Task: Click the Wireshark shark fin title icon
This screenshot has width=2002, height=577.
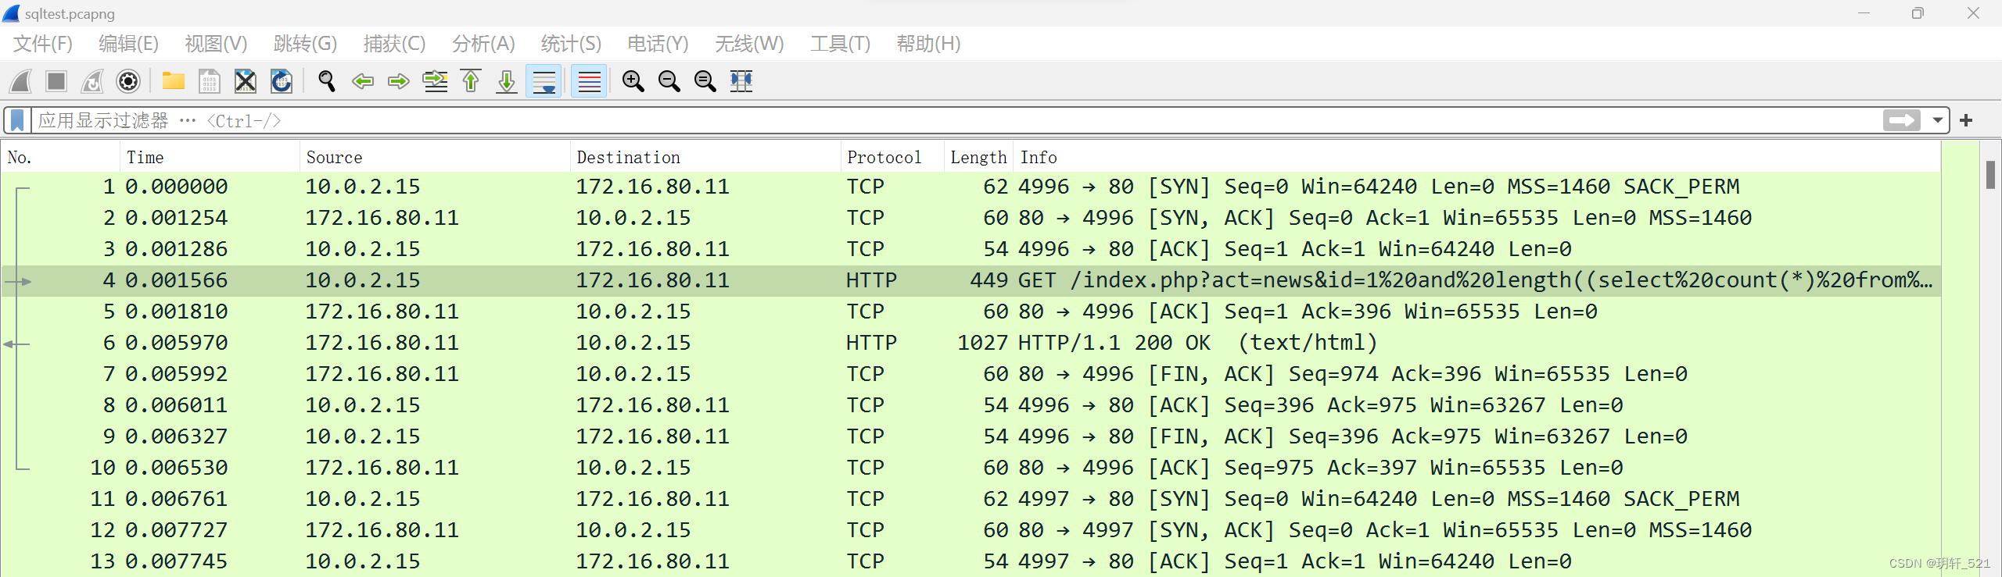Action: coord(11,13)
